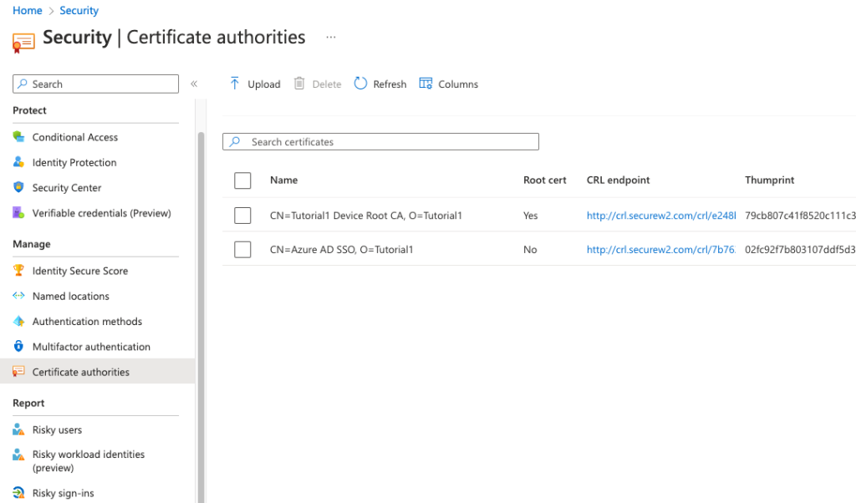
Task: Open Named locations in the sidebar
Action: coord(70,296)
